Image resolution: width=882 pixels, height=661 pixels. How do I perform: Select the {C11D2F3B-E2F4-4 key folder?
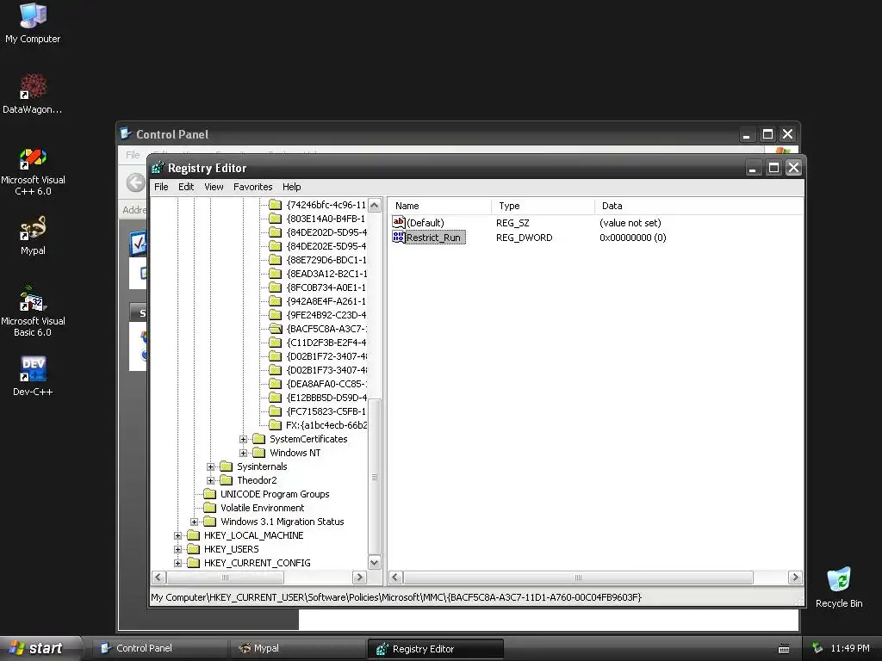pos(275,343)
